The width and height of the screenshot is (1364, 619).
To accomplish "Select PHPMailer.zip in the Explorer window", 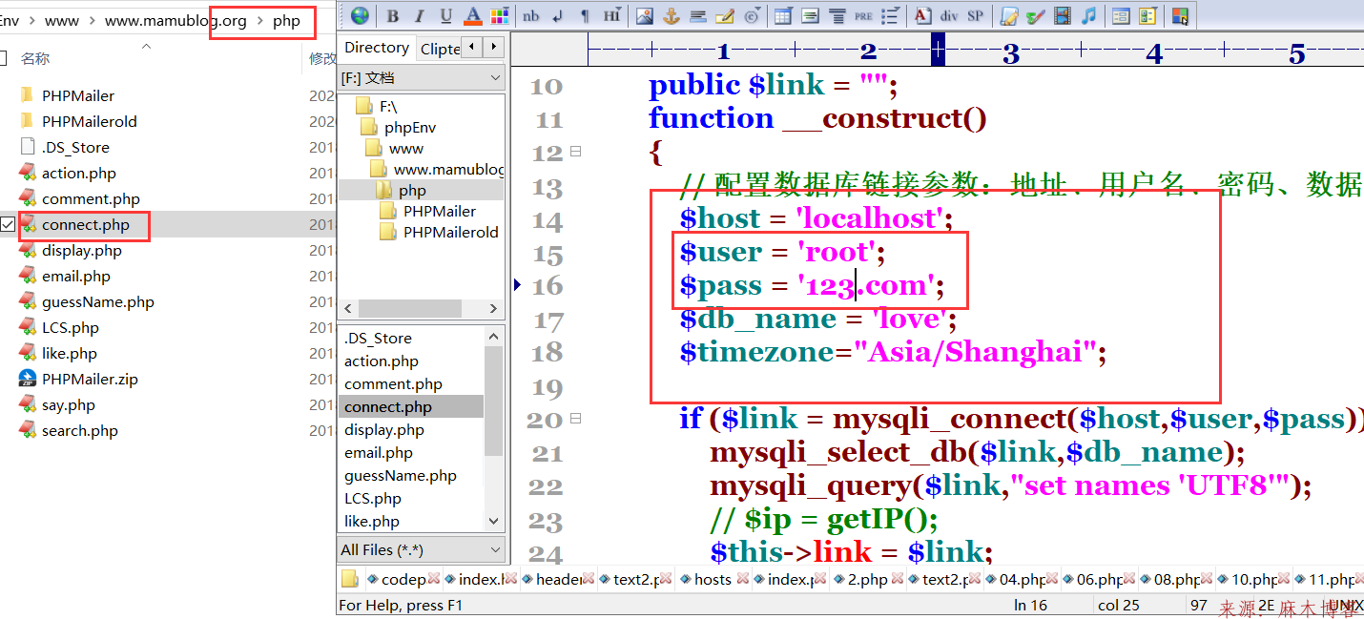I will point(90,379).
